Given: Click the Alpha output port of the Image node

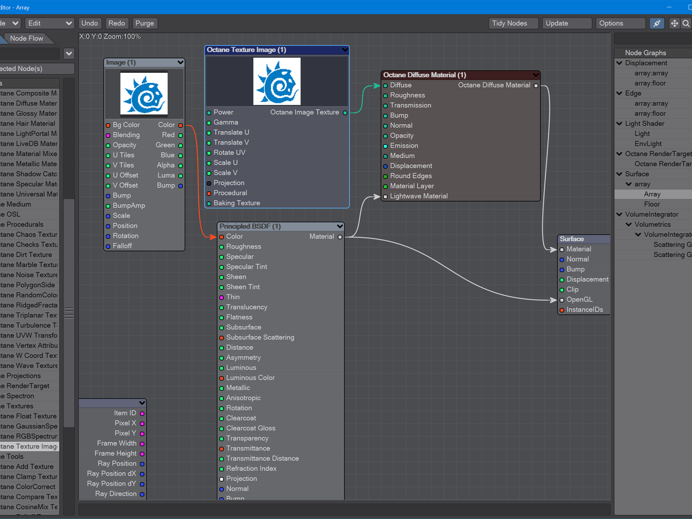Looking at the screenshot, I should click(x=181, y=166).
